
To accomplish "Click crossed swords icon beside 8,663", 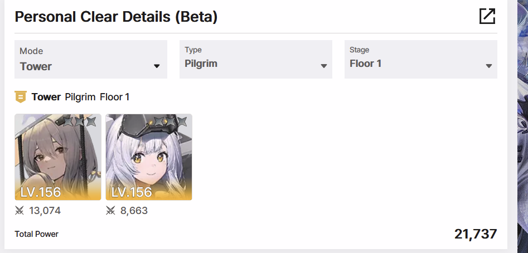I will pyautogui.click(x=110, y=211).
